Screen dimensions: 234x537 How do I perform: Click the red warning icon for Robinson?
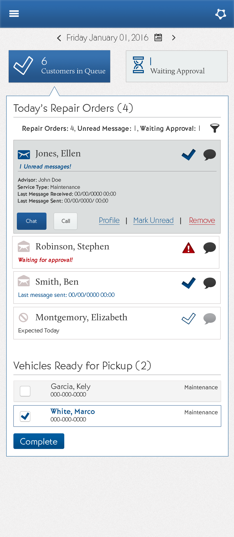(188, 248)
